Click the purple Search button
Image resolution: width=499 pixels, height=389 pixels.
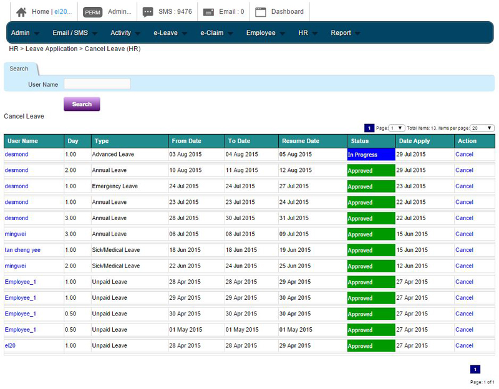tap(82, 104)
